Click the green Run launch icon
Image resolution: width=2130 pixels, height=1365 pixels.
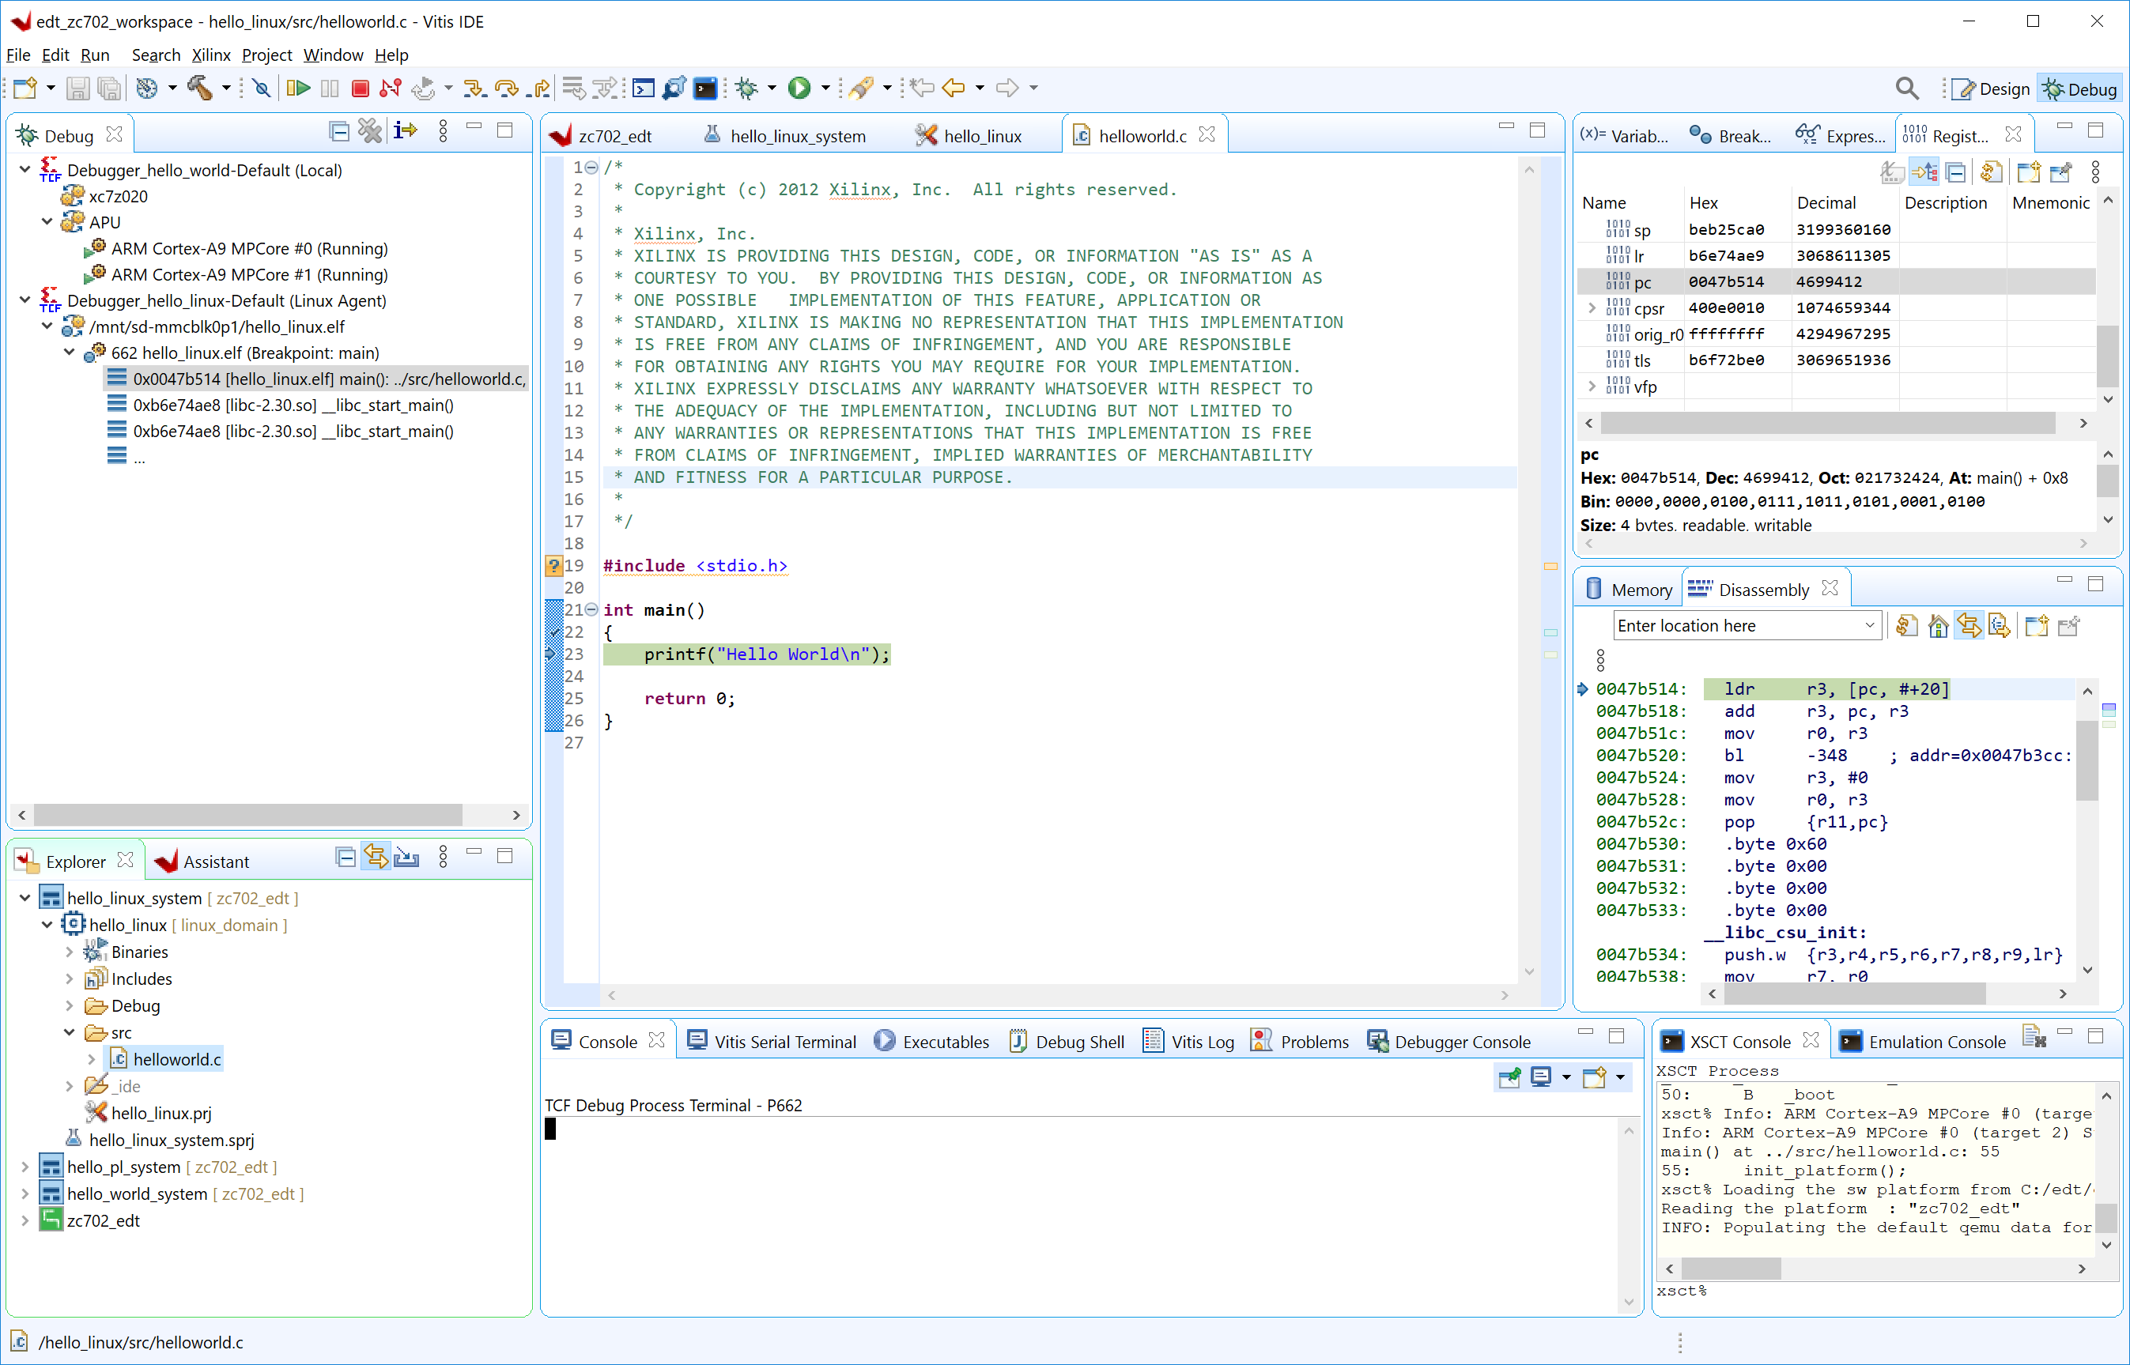click(799, 88)
